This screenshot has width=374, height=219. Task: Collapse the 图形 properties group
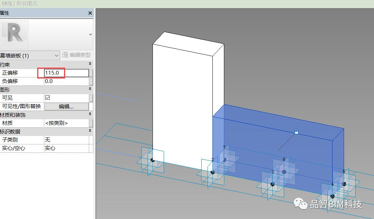tap(90, 90)
